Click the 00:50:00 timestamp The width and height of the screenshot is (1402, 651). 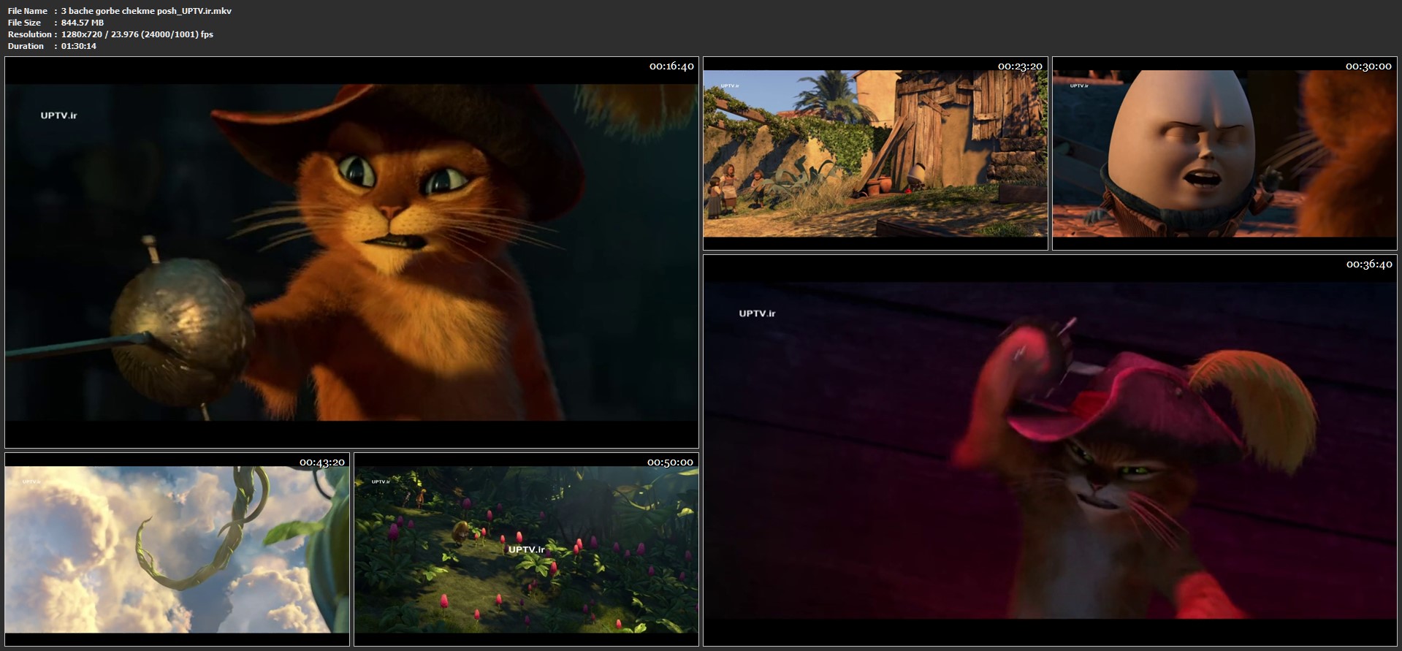tap(670, 462)
